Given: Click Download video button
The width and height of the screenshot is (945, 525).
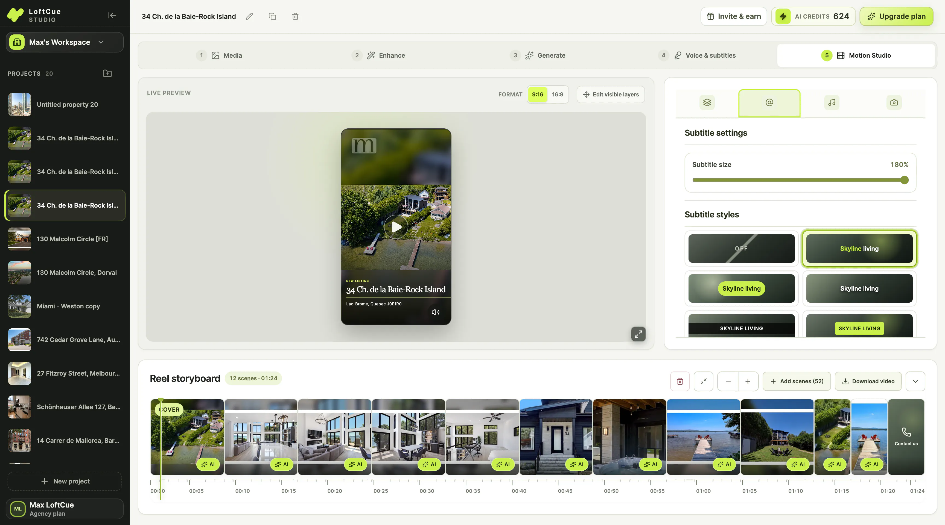Looking at the screenshot, I should click(x=868, y=381).
